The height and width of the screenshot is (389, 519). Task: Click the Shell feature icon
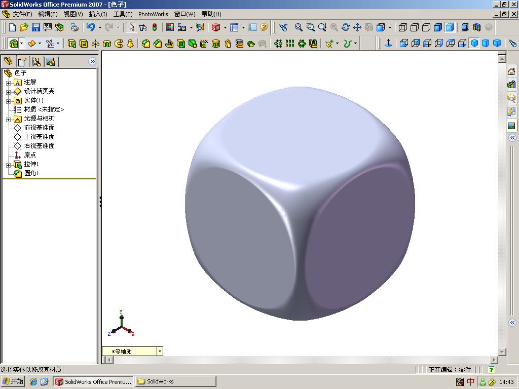coord(181,44)
